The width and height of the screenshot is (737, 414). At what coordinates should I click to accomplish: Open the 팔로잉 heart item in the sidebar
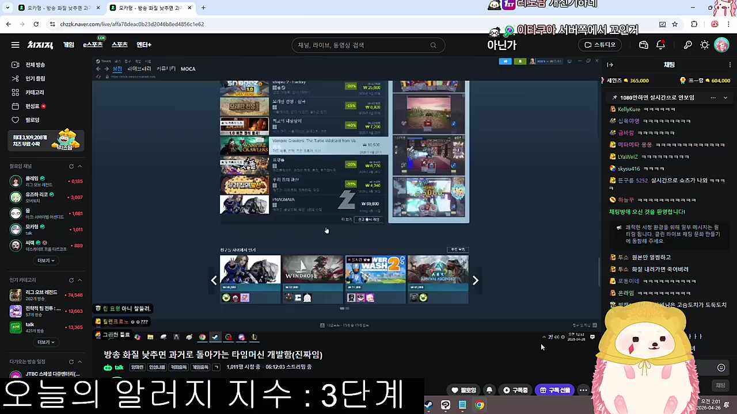(26, 120)
